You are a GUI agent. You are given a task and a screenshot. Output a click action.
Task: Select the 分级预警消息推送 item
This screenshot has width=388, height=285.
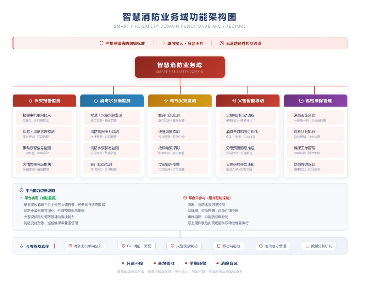coord(248,150)
